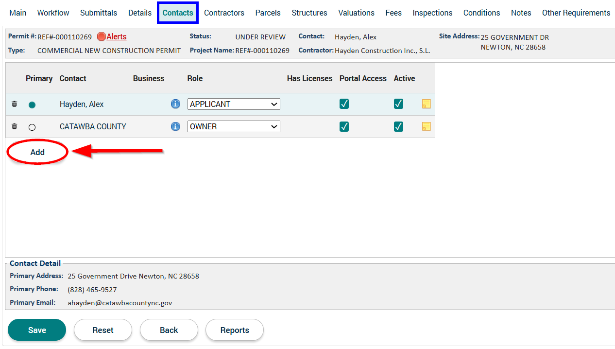
Task: Click the Save button
Action: click(x=37, y=330)
